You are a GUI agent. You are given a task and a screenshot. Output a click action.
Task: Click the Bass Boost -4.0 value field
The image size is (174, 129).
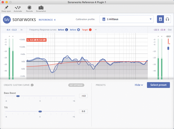coord(83,96)
